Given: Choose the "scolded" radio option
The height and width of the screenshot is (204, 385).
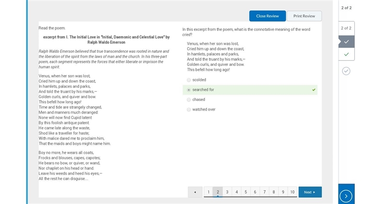Looking at the screenshot, I should coord(189,80).
